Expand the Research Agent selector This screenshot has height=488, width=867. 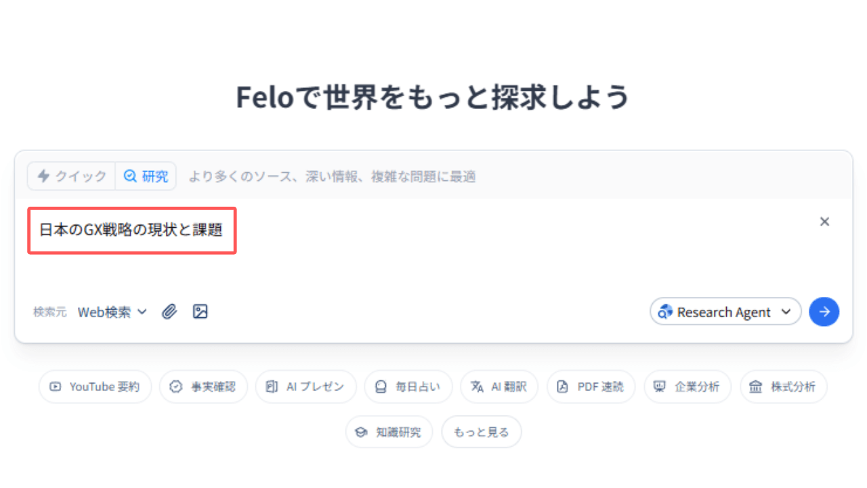click(725, 312)
